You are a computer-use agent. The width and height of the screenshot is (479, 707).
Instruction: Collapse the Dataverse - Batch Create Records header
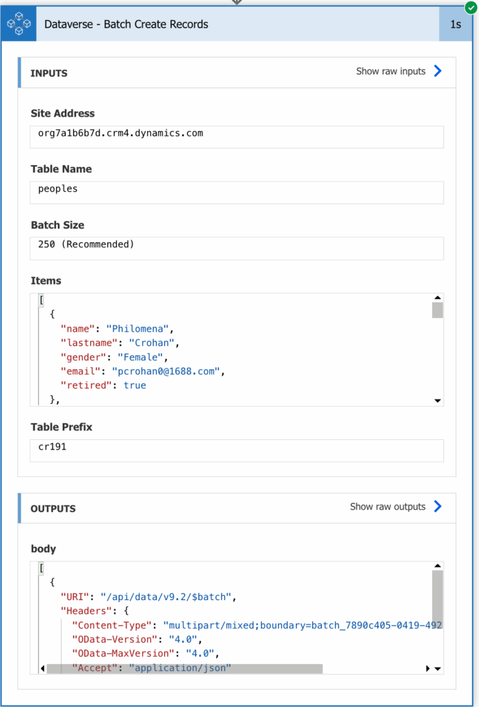pyautogui.click(x=238, y=24)
